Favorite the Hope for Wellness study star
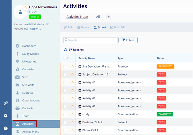Image resolution: width=193 pixels, height=135 pixels. pos(26,7)
